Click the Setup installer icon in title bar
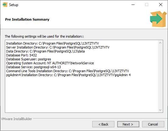 (x=5, y=5)
